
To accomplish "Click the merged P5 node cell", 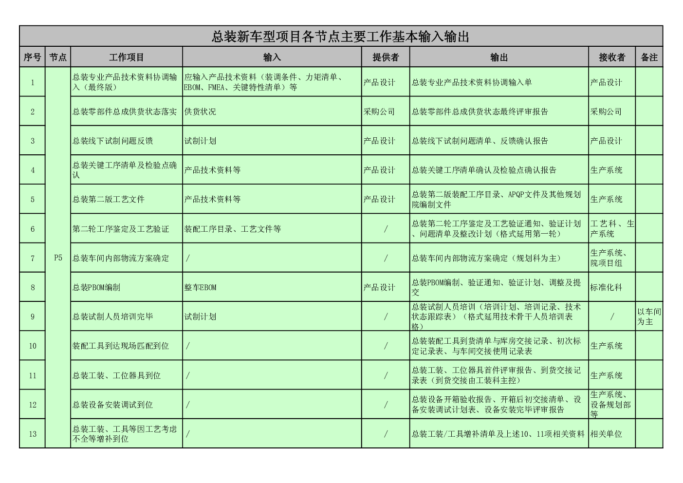I will pos(58,258).
